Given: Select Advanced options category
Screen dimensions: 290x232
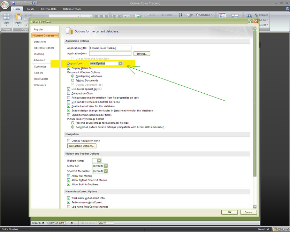Looking at the screenshot, I should coord(39,60).
